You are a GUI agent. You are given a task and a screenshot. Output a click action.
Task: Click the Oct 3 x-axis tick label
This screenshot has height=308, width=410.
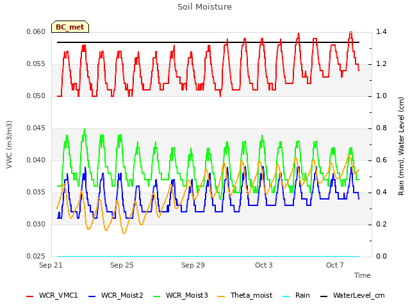[264, 265]
